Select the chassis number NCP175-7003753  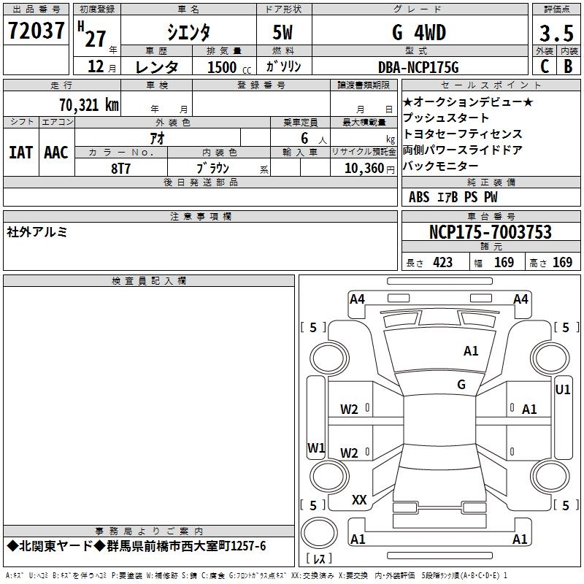pyautogui.click(x=491, y=232)
